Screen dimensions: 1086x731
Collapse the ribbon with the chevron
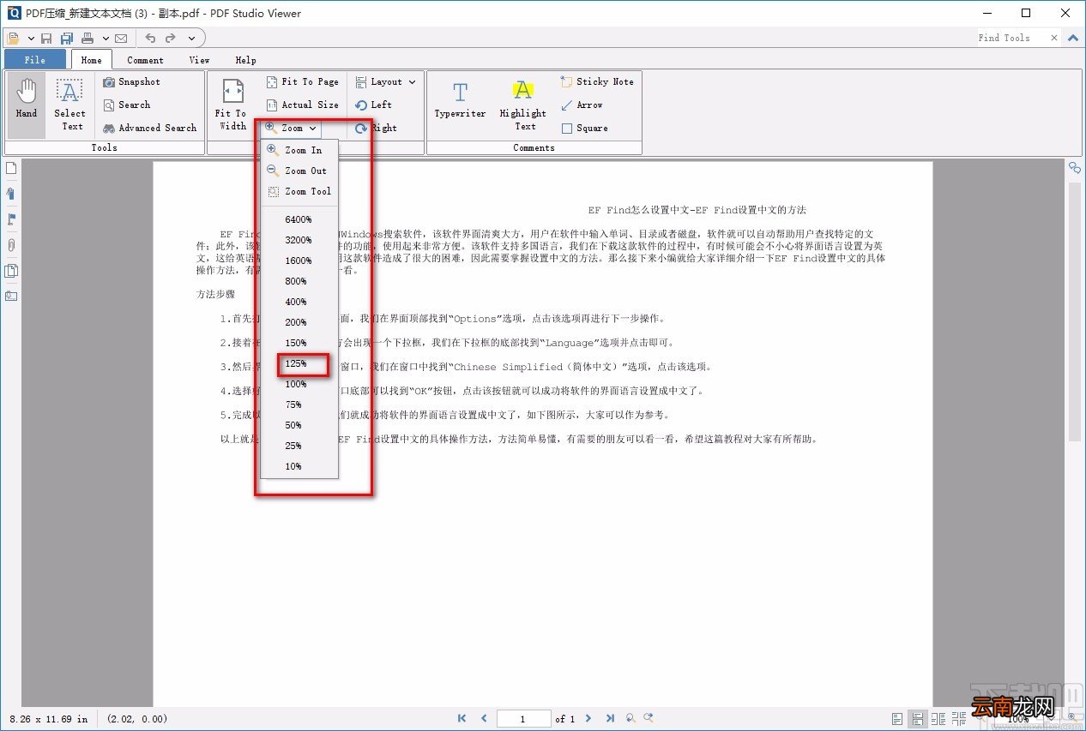pos(1072,38)
